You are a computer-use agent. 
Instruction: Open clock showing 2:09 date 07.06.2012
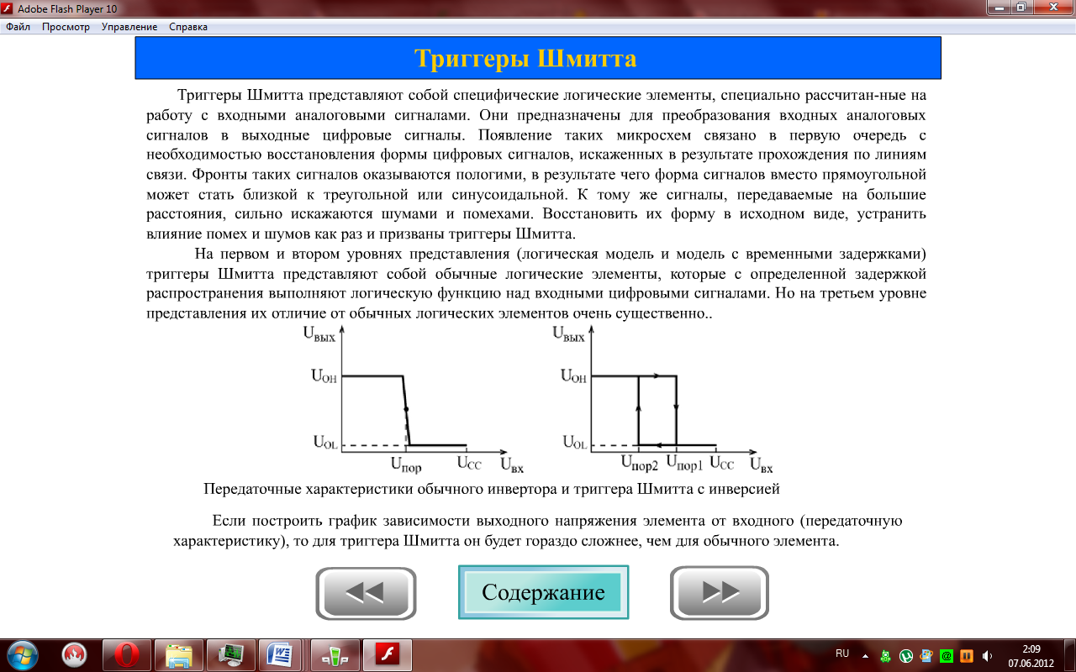(x=1031, y=655)
